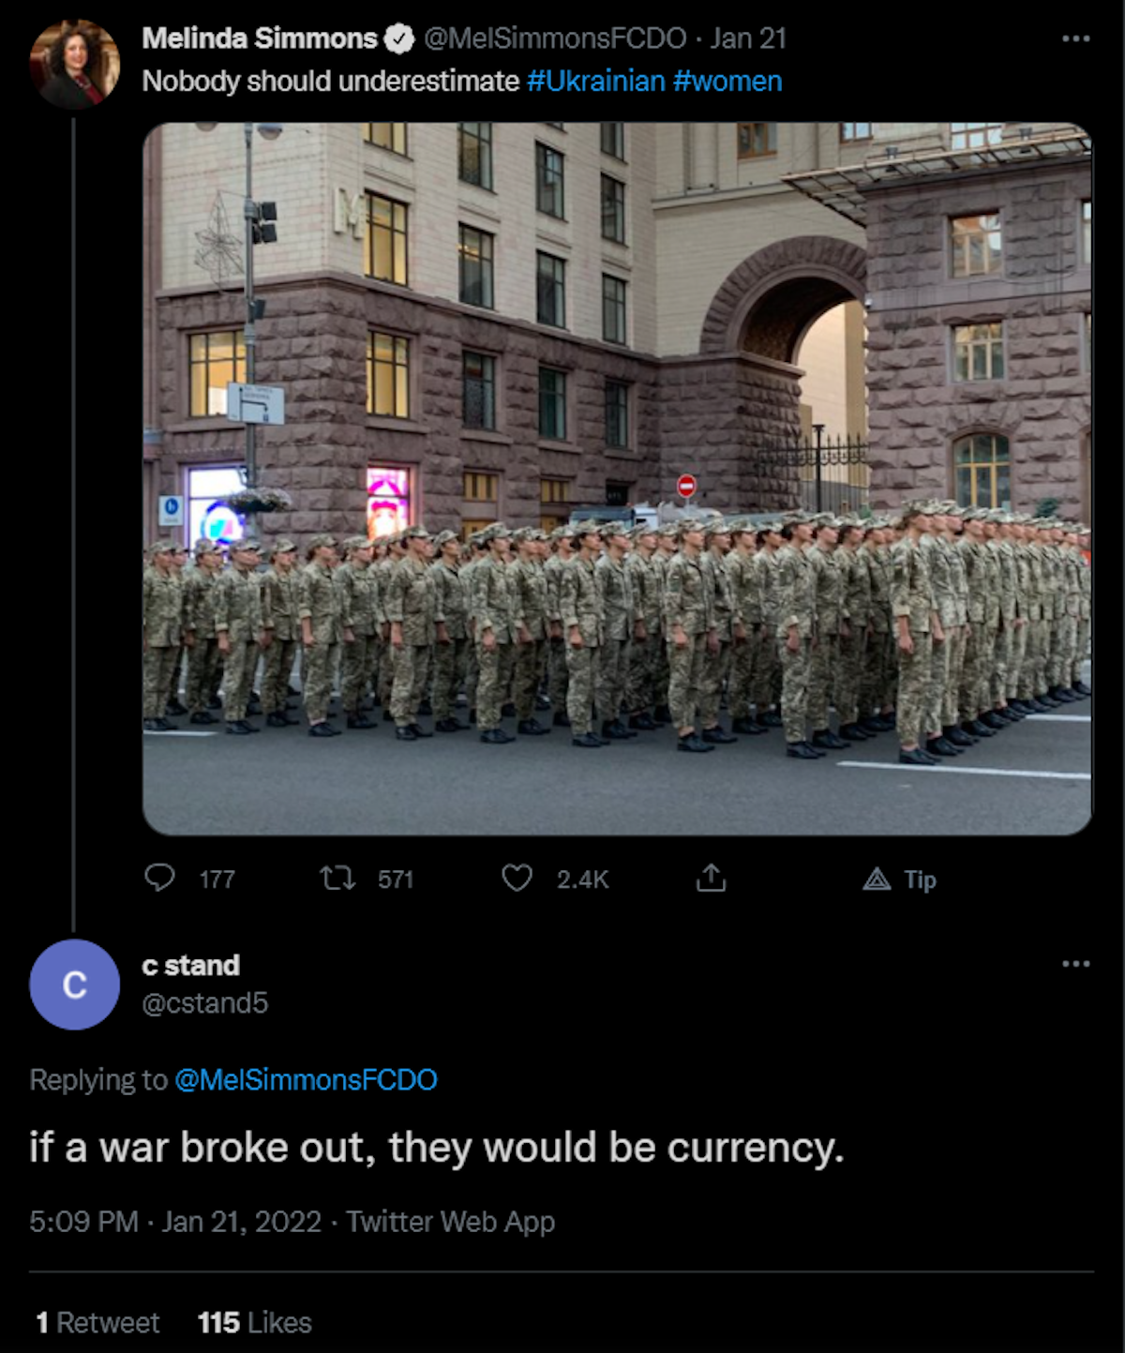The width and height of the screenshot is (1125, 1353).
Task: View the 115 Likes list
Action: pyautogui.click(x=255, y=1322)
